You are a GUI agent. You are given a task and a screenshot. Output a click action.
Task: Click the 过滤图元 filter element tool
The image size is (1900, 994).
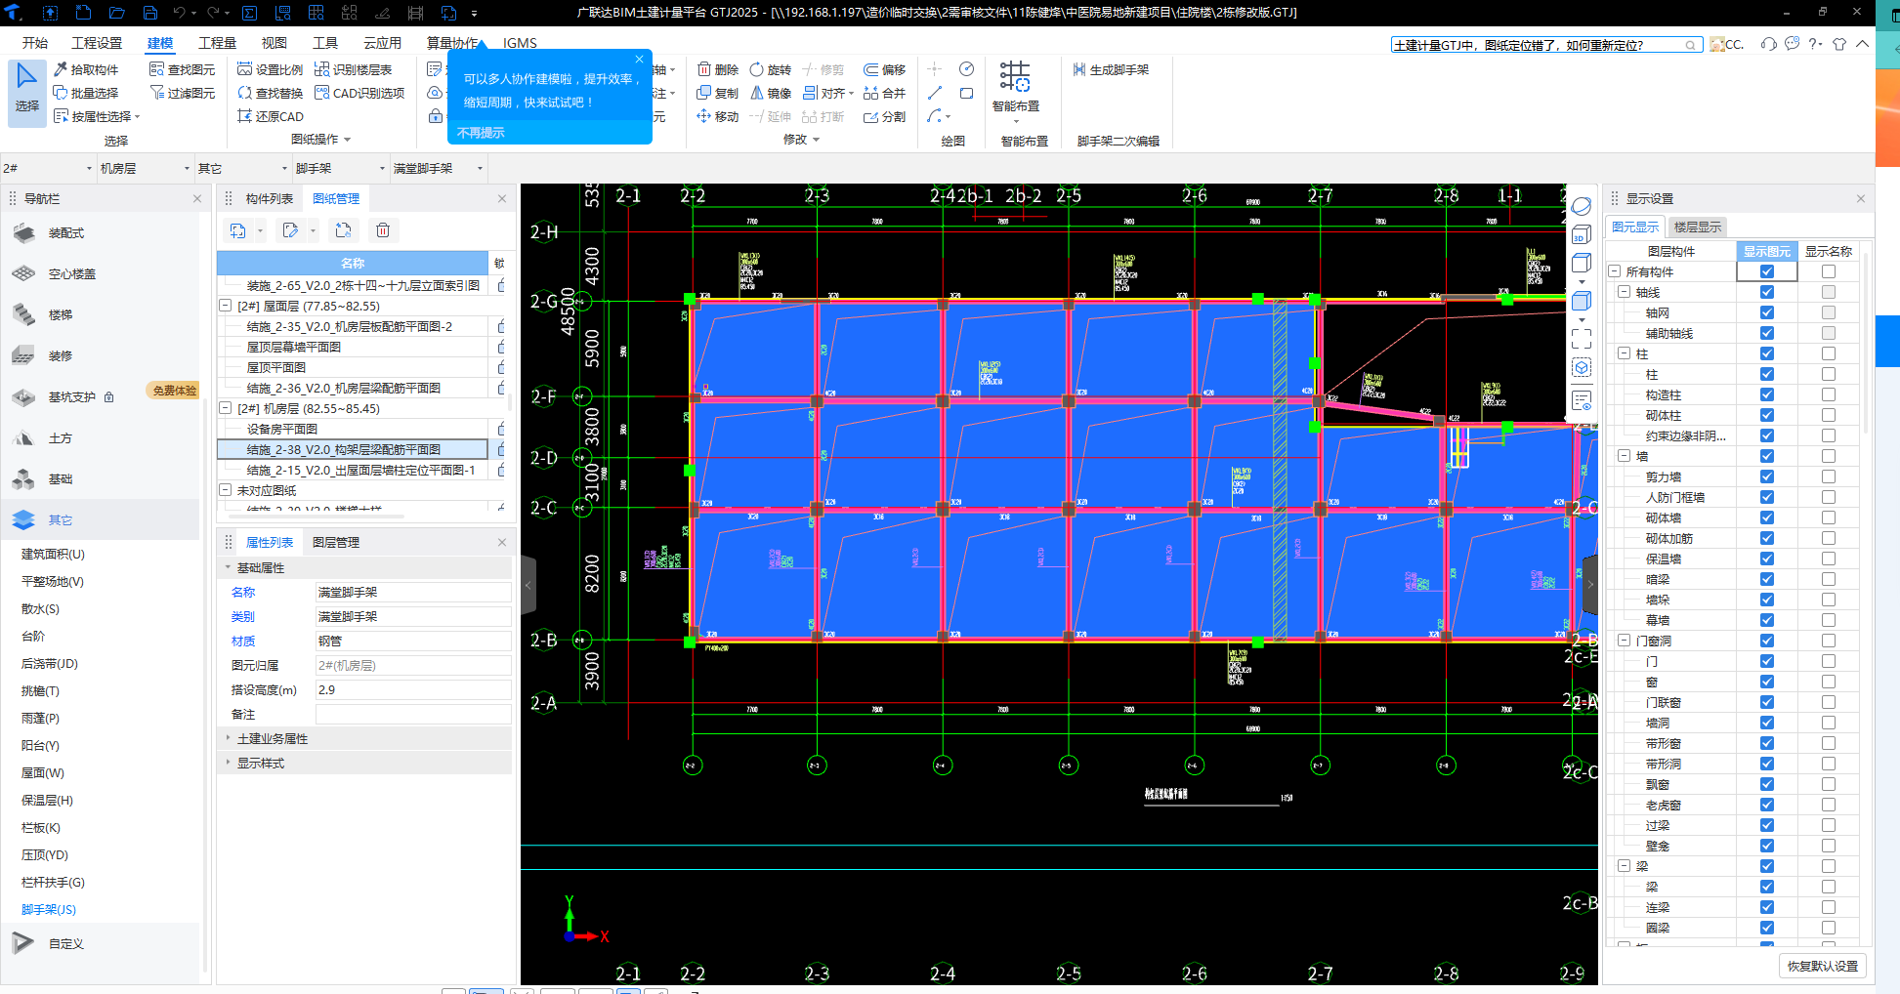pos(183,93)
